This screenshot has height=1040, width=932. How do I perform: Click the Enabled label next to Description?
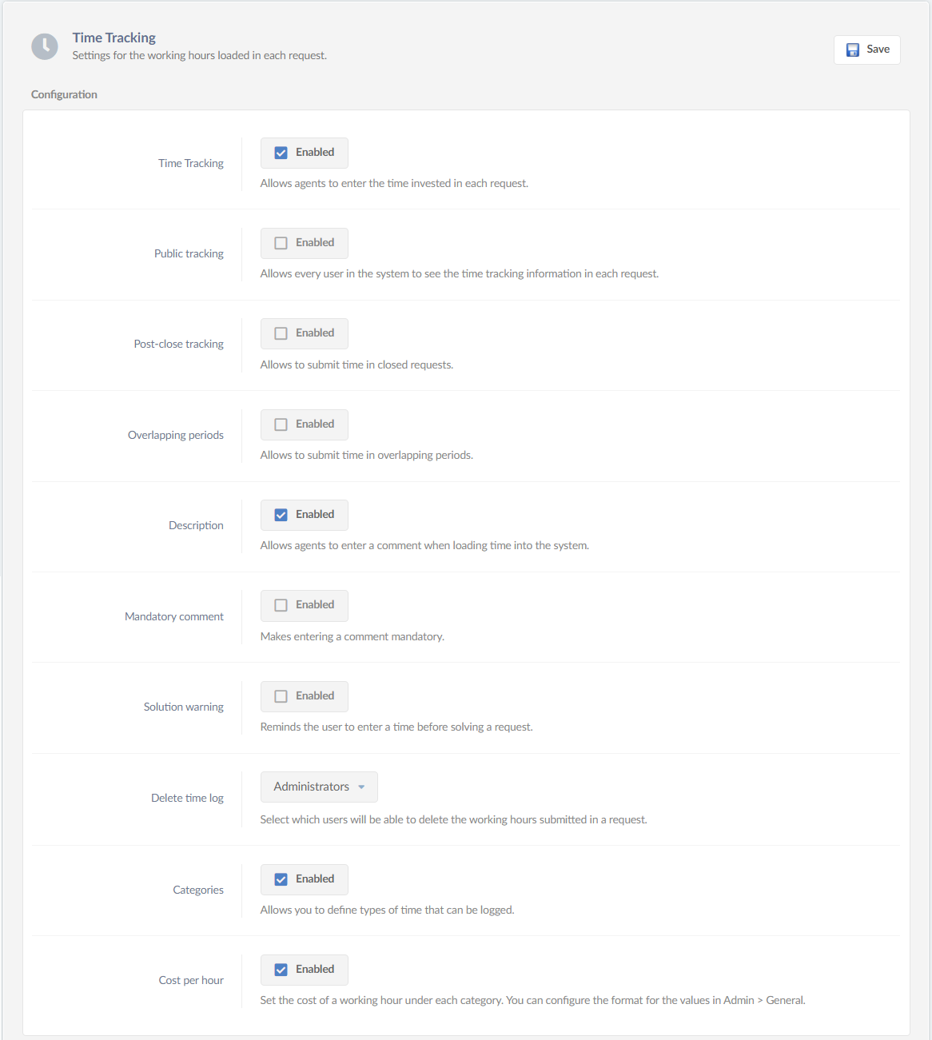[315, 514]
